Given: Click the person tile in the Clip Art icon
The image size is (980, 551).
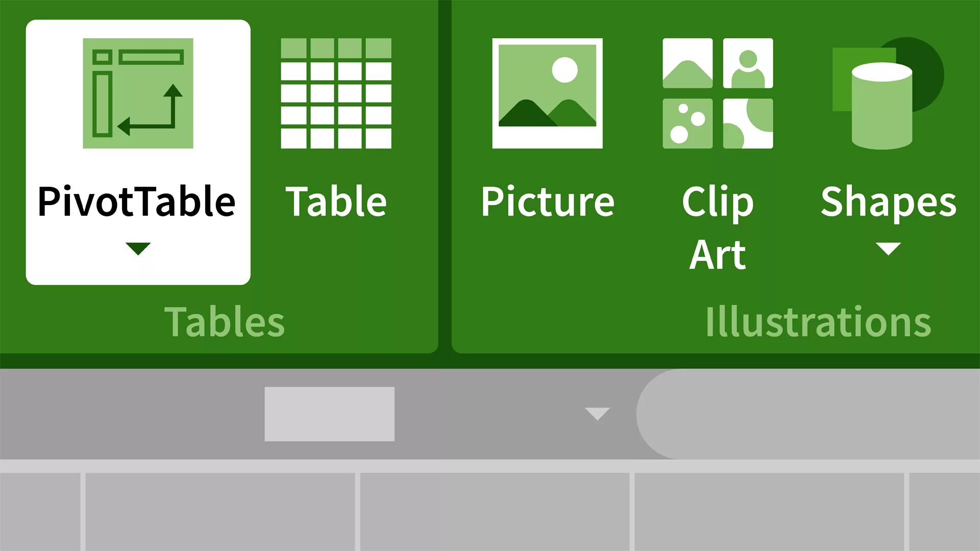Looking at the screenshot, I should click(x=748, y=63).
